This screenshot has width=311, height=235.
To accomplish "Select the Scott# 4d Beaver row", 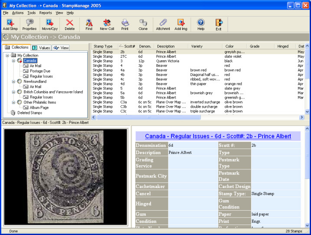I will coord(198,84).
